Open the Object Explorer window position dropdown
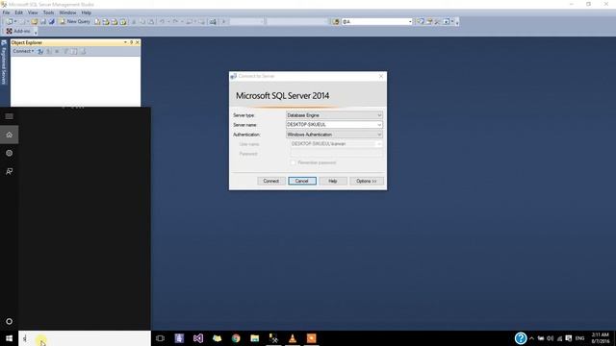This screenshot has width=616, height=346. tap(125, 42)
